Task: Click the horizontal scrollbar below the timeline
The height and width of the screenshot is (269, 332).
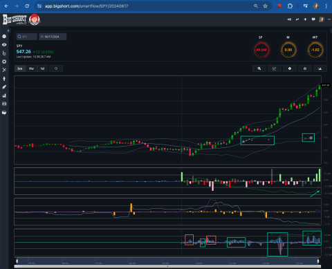Action: click(x=167, y=266)
